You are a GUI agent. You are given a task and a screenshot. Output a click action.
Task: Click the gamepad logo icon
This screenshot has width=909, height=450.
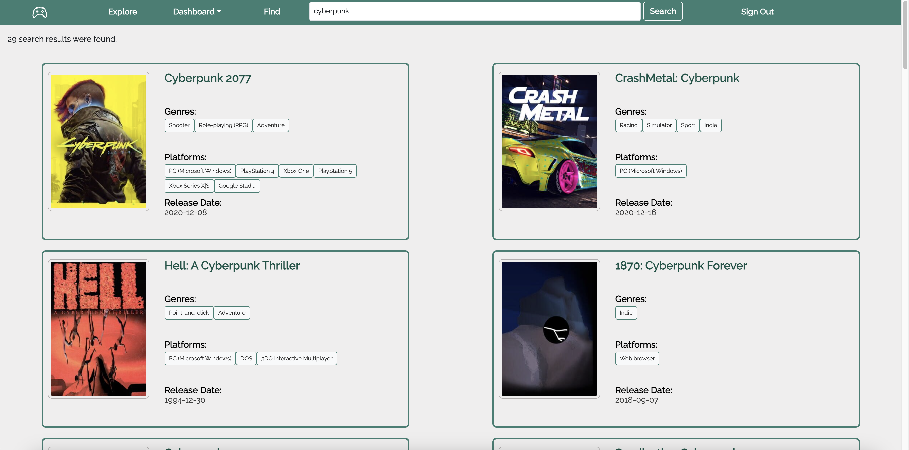point(39,12)
